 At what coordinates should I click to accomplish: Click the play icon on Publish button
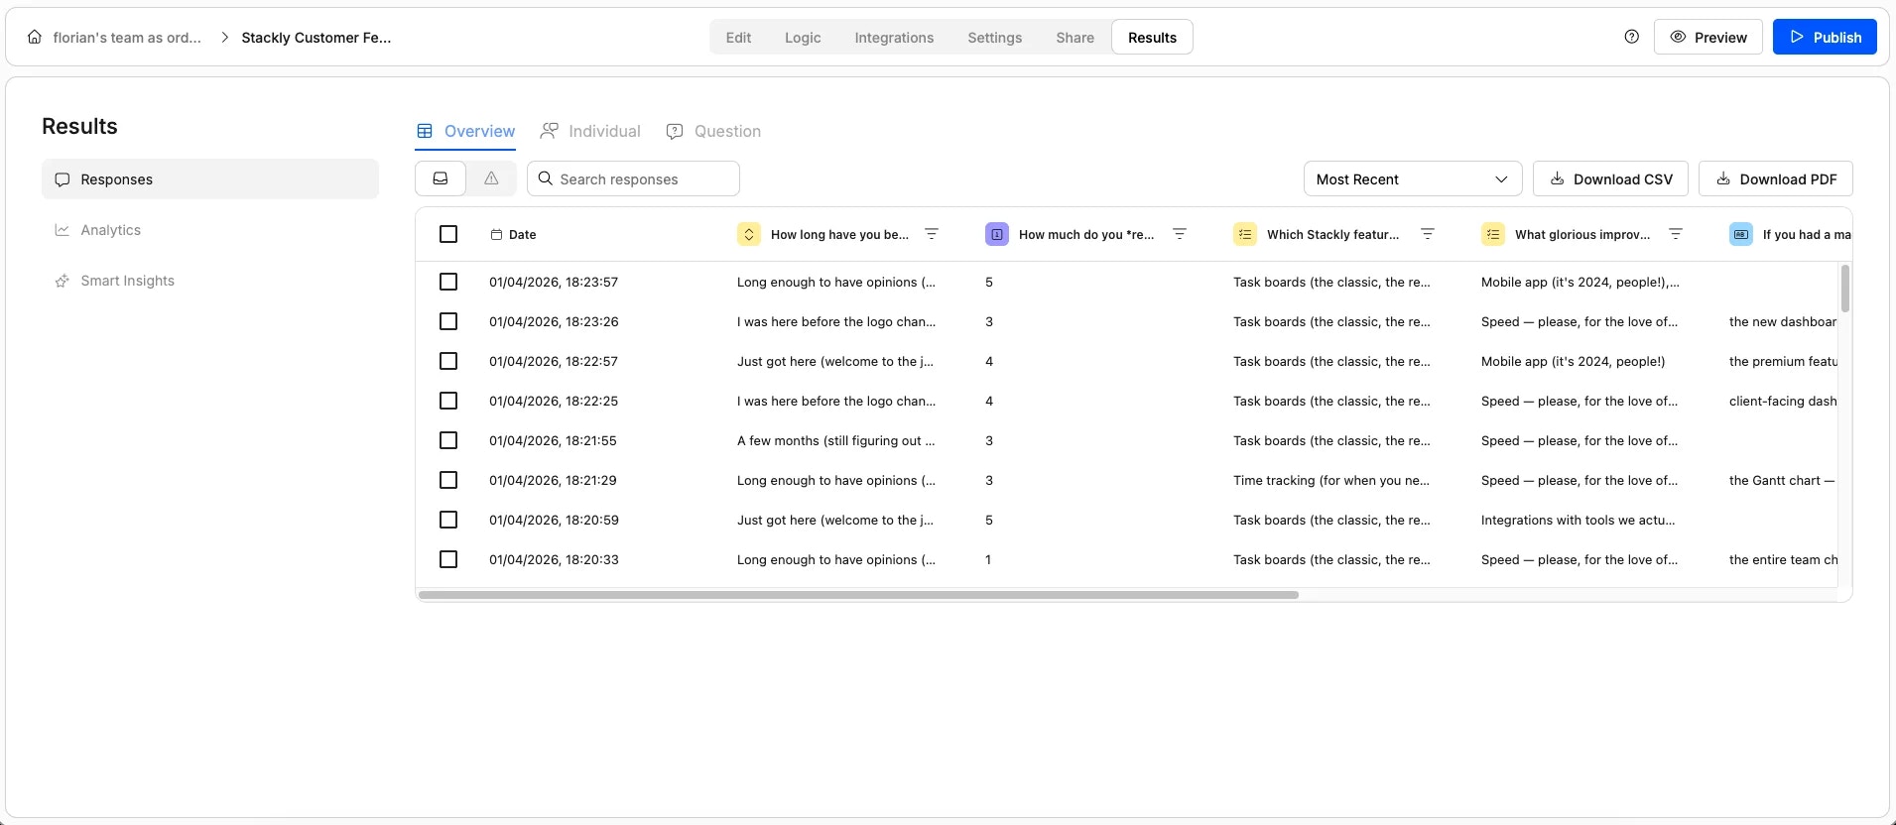click(x=1797, y=37)
